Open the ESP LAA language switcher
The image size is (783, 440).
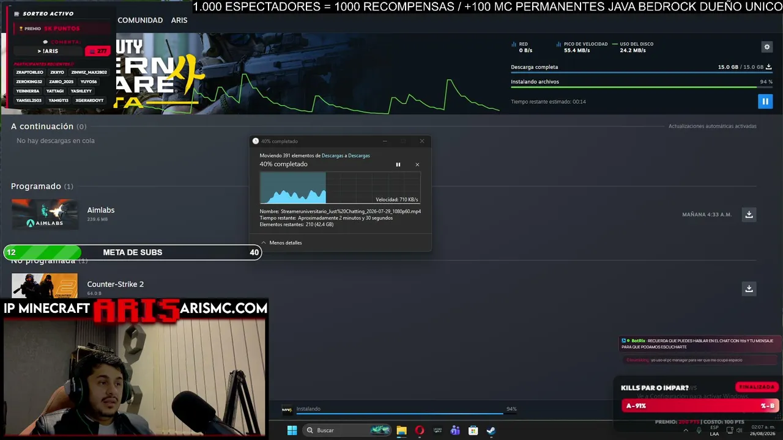pyautogui.click(x=714, y=430)
